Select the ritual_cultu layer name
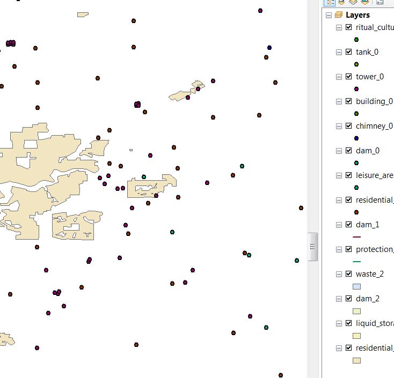 coord(375,27)
